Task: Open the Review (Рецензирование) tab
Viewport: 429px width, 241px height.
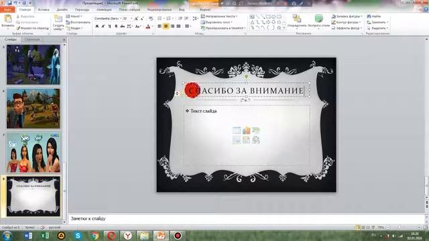Action: (160, 9)
